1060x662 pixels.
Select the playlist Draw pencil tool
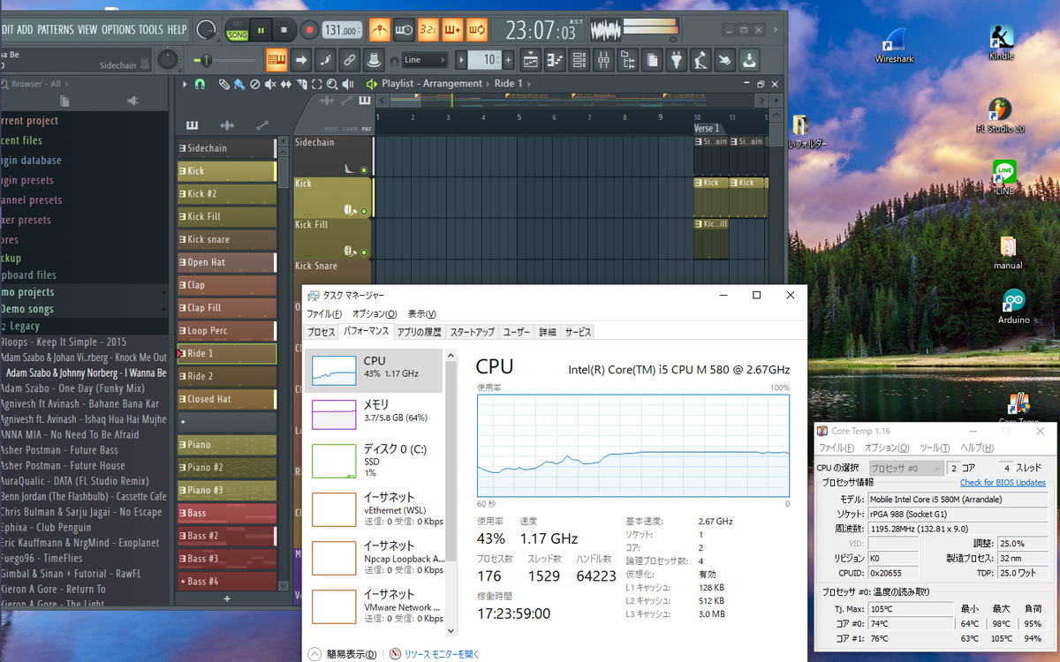point(224,84)
